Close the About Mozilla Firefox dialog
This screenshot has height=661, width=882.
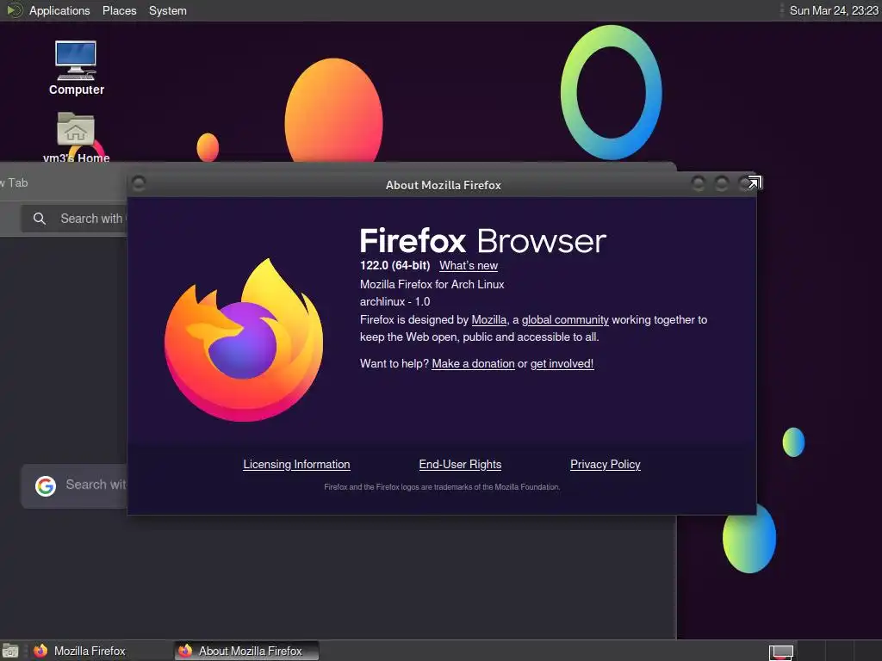(x=745, y=183)
